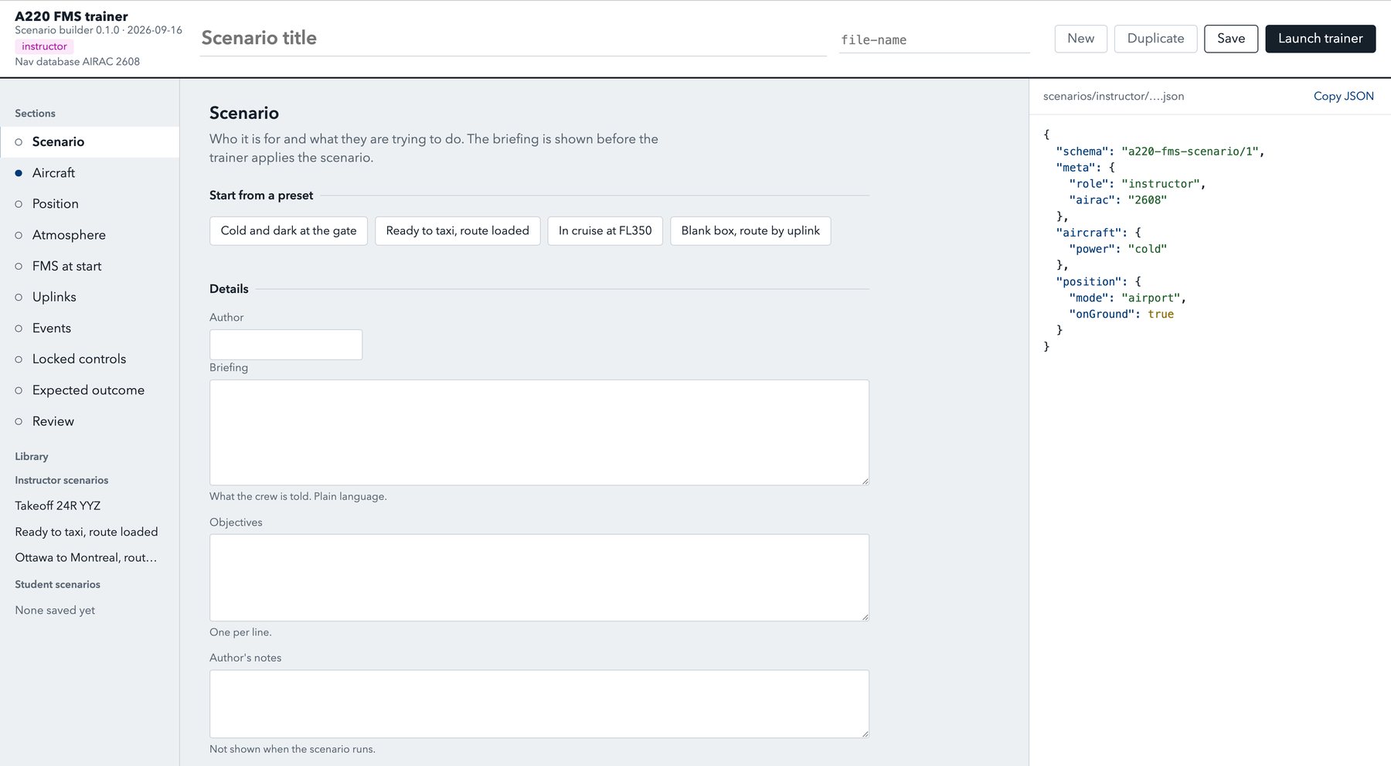This screenshot has height=766, width=1391.
Task: Click the "None saved yet" text
Action: [55, 610]
